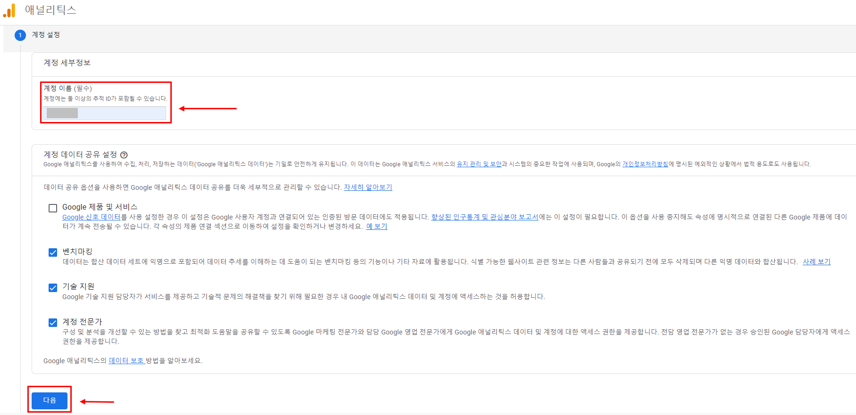
Task: Open the 개인정보처리방침 link
Action: (645, 164)
